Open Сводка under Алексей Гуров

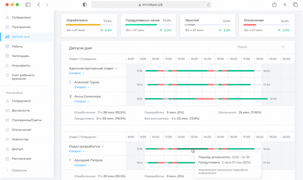[x=81, y=87]
